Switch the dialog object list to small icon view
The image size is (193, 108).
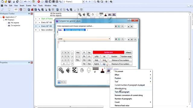(62, 82)
